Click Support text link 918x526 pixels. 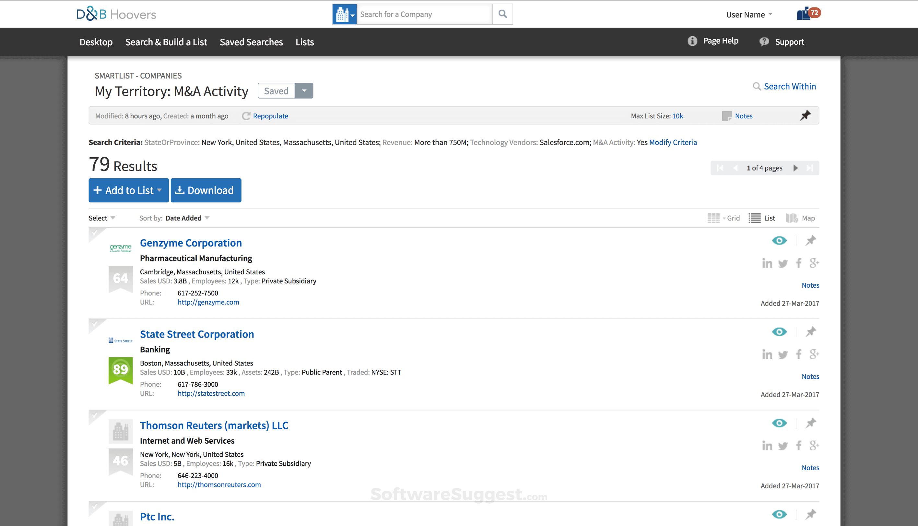(x=790, y=42)
